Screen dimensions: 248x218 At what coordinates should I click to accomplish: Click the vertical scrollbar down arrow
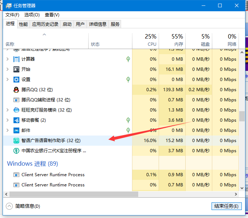[242, 188]
